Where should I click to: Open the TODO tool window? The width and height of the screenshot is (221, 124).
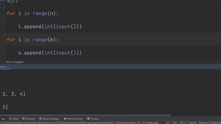click(x=14, y=119)
